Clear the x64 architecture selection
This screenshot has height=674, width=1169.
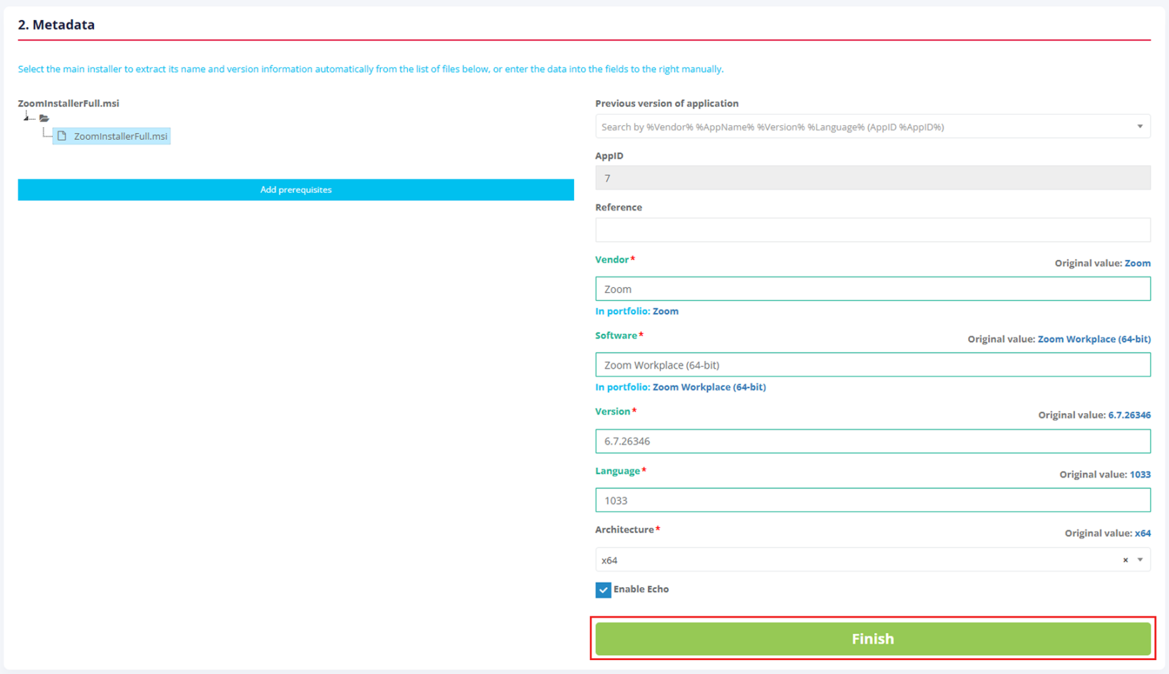pos(1125,560)
